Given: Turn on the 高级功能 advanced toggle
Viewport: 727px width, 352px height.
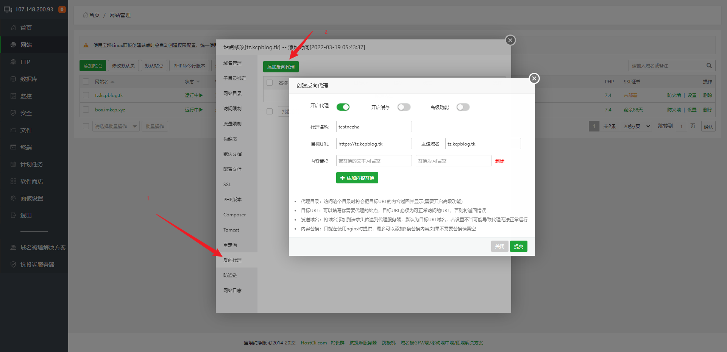Looking at the screenshot, I should point(463,107).
